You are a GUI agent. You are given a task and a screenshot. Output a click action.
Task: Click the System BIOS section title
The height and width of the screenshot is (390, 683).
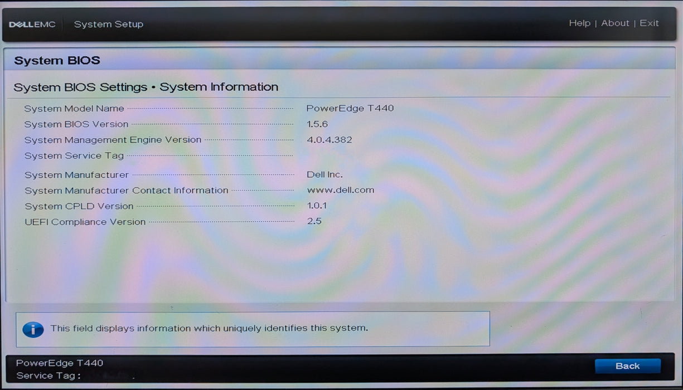click(x=57, y=61)
